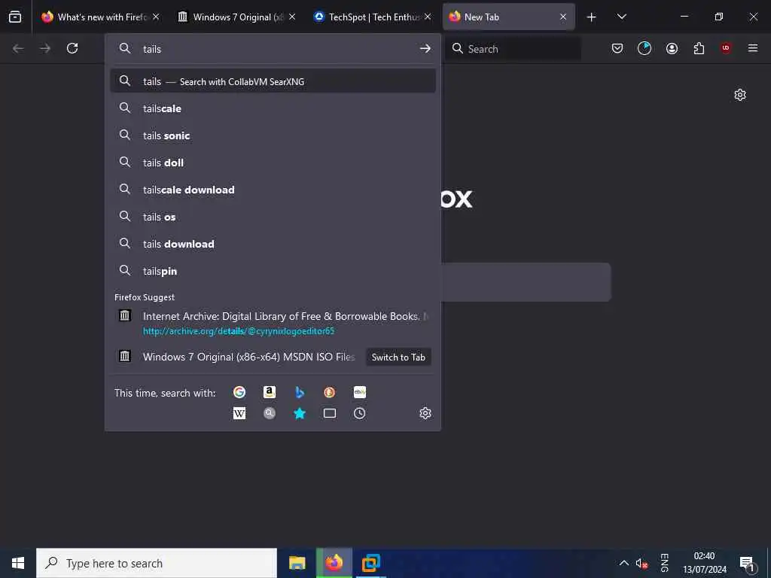Search open tabs with the rectangle icon
This screenshot has width=771, height=578.
[330, 413]
